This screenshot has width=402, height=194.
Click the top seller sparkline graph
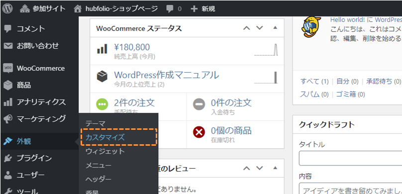(266, 78)
